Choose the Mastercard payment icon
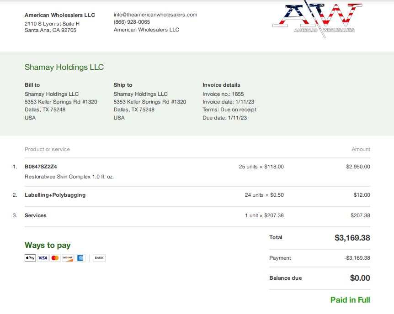Screen dimensions: 394x314 coord(55,258)
